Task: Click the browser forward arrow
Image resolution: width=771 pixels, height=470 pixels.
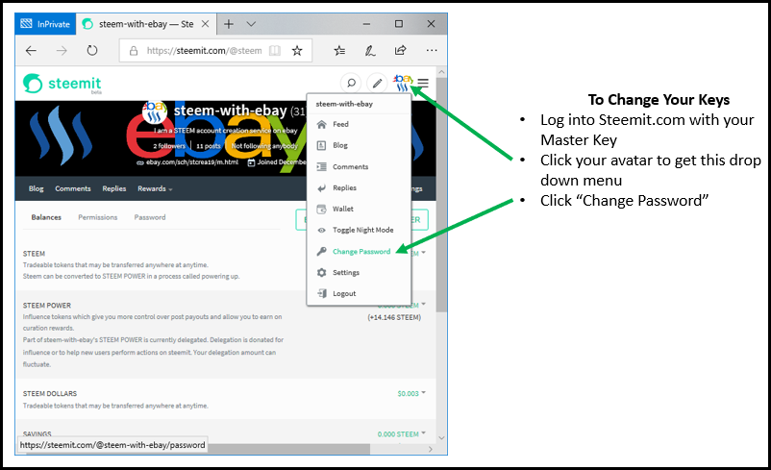Action: [62, 51]
